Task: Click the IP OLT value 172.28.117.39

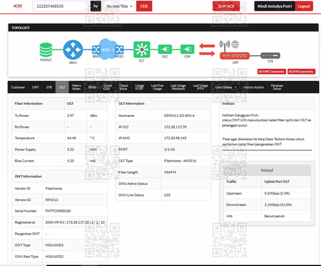Action: pos(175,127)
